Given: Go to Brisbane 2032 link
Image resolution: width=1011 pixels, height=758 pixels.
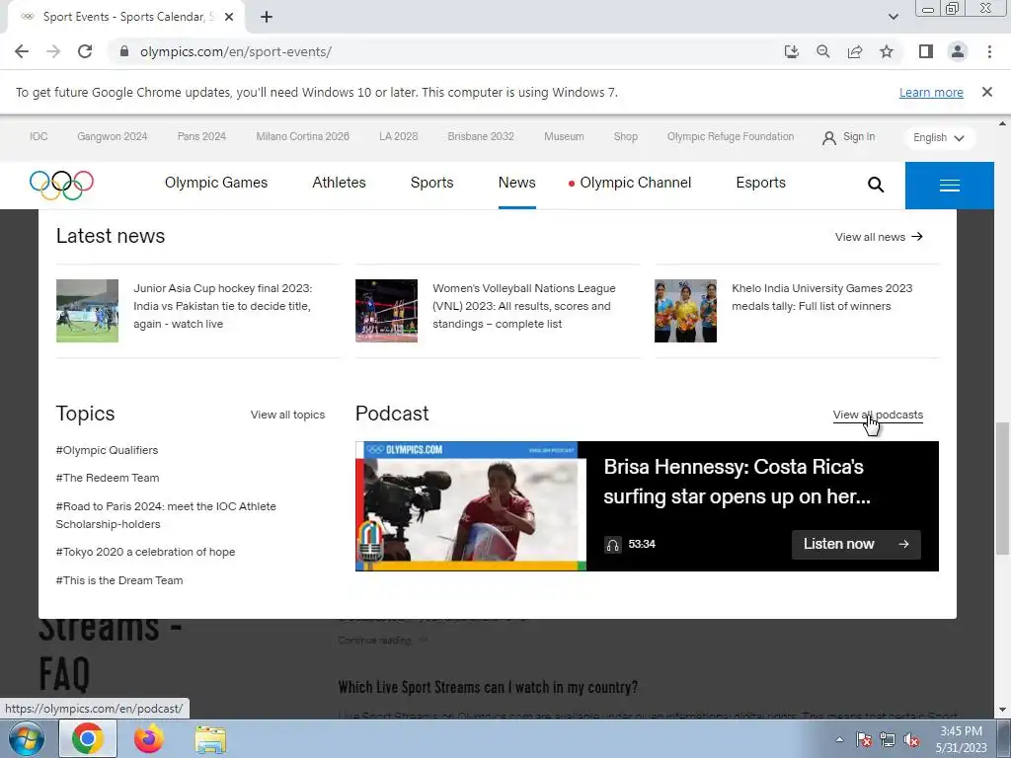Looking at the screenshot, I should pyautogui.click(x=481, y=136).
